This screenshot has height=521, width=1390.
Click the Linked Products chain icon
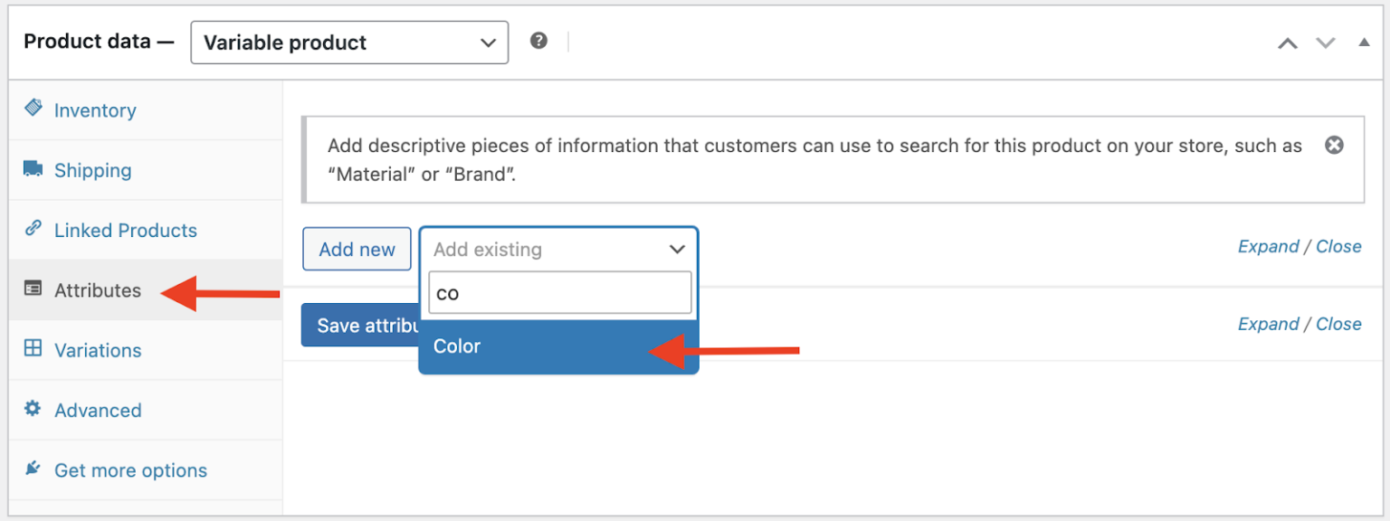coord(33,230)
